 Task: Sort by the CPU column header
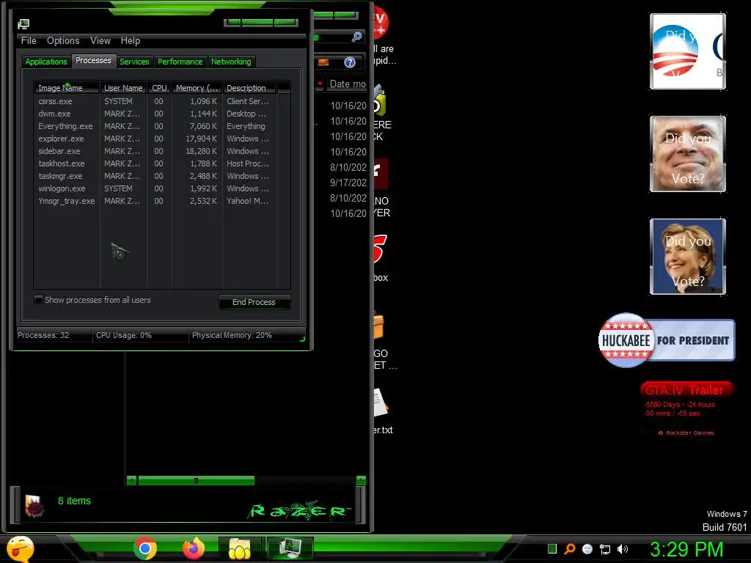coord(159,88)
